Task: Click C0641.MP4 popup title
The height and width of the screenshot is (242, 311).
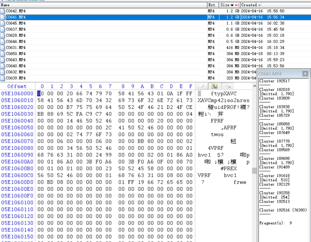Action: 270,74
